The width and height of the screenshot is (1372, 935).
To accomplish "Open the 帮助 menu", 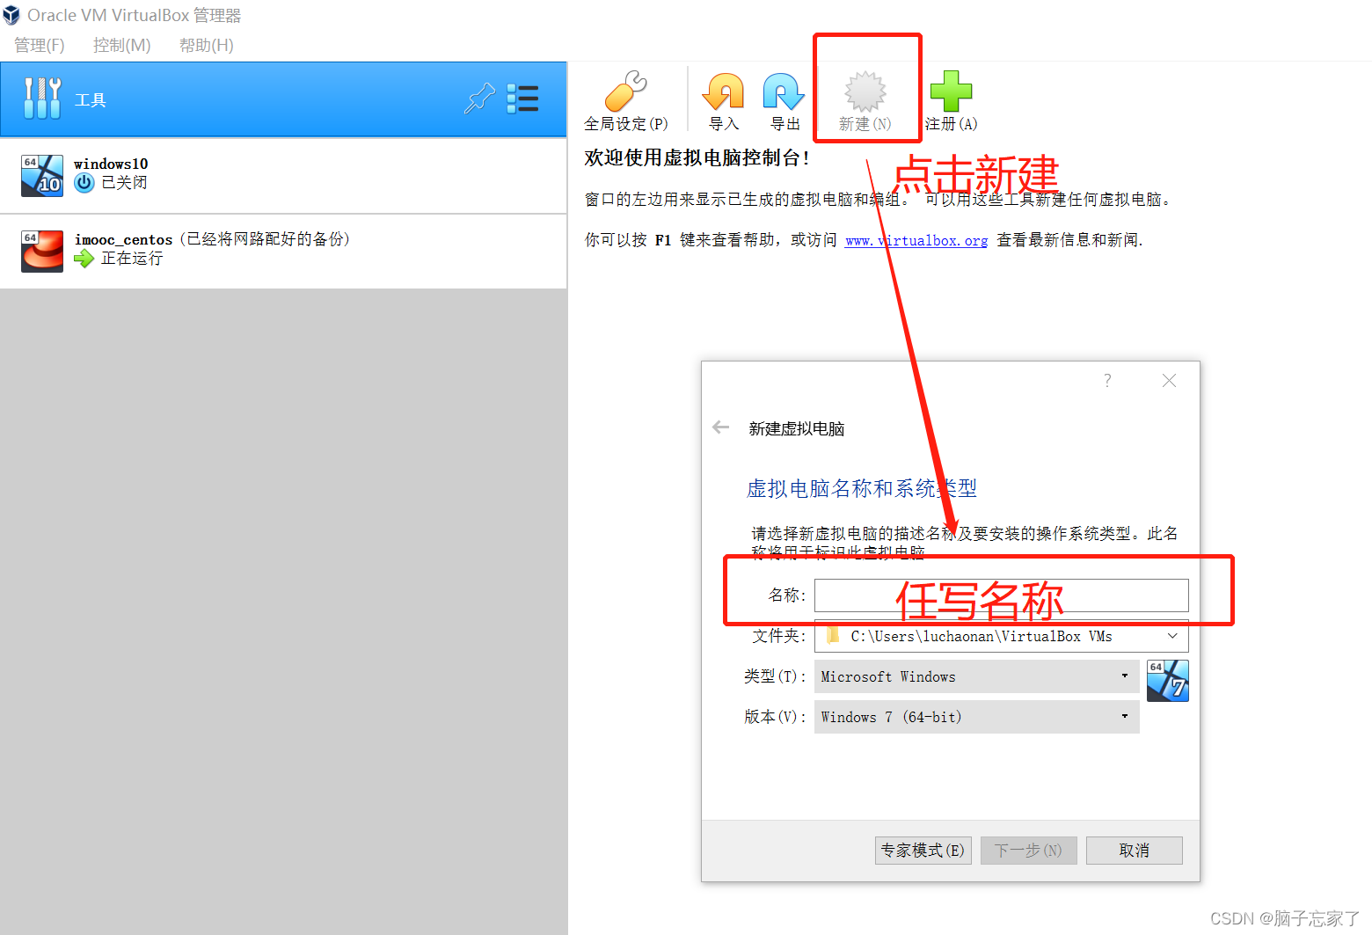I will 206,45.
